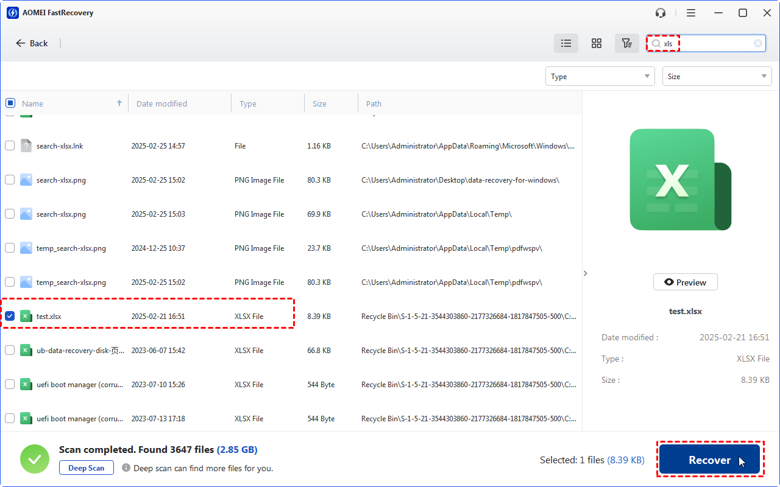Screen dimensions: 780x487
Task: Open the hamburger menu in the title bar
Action: point(691,13)
